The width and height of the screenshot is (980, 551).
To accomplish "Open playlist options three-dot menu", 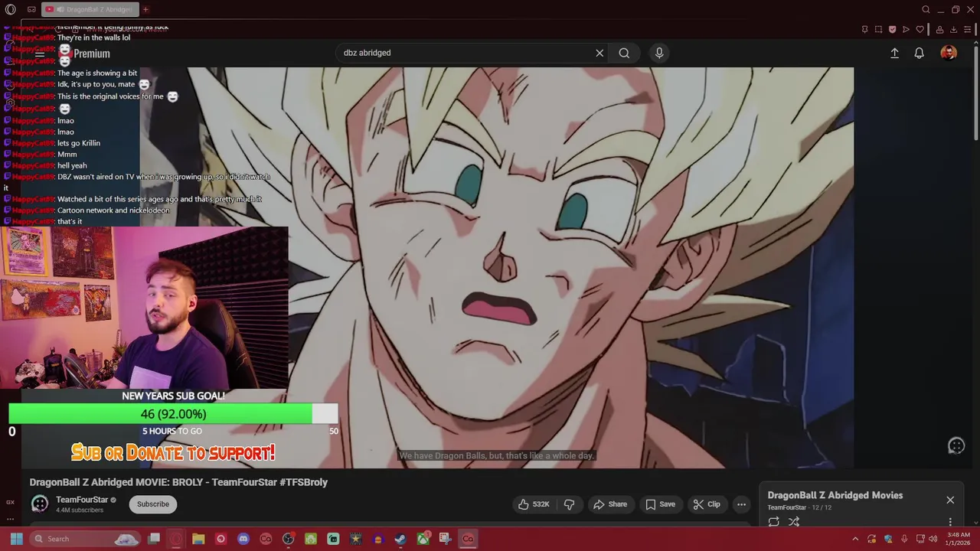I will pyautogui.click(x=950, y=522).
